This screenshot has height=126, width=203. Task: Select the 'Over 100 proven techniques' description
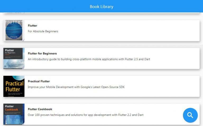pos(86,115)
